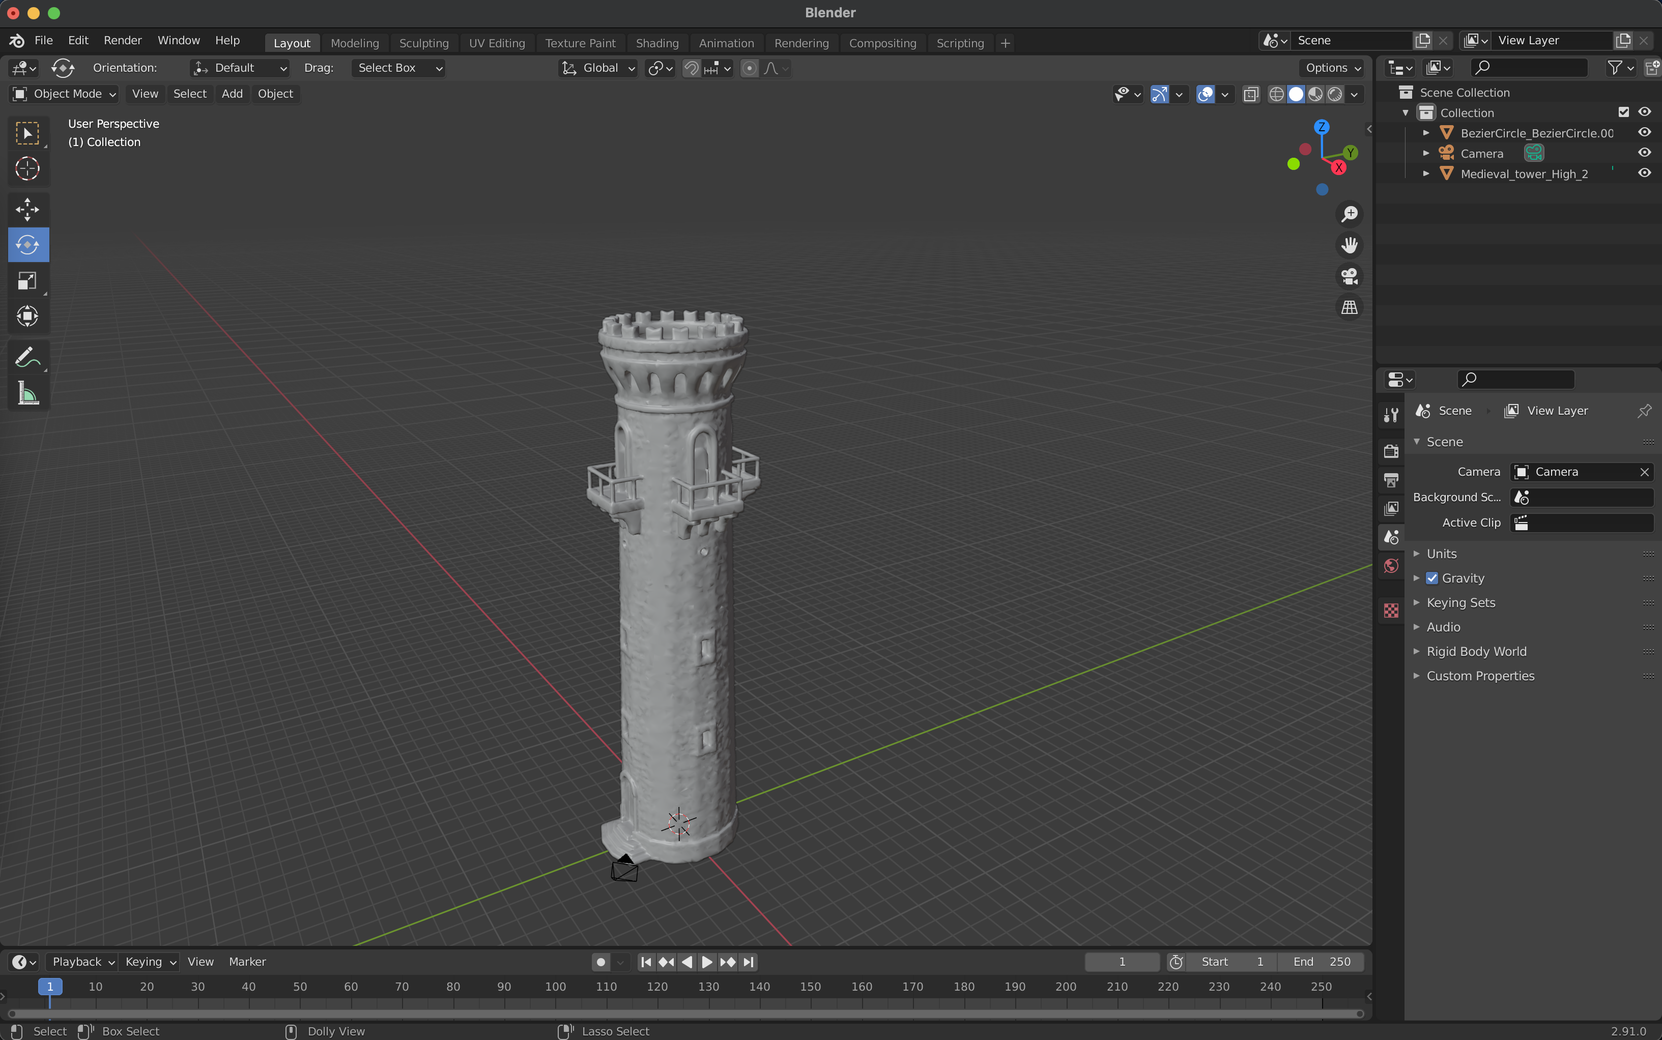Open Tool properties tab with wrench icon

coord(1391,415)
